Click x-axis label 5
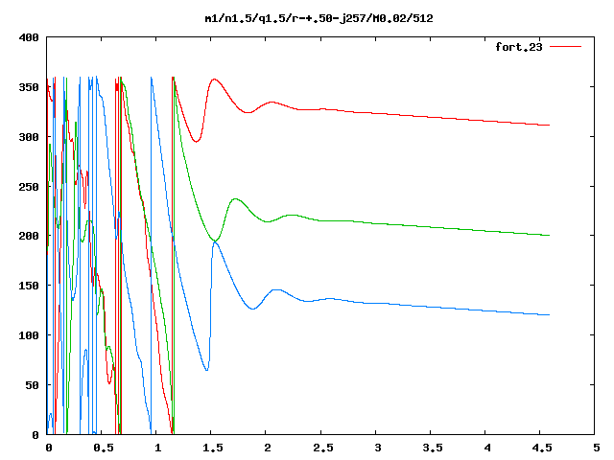The height and width of the screenshot is (460, 614). (596, 448)
